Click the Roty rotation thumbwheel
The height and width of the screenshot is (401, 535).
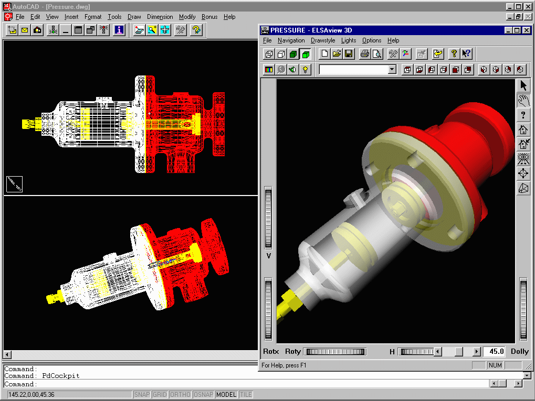pos(335,352)
